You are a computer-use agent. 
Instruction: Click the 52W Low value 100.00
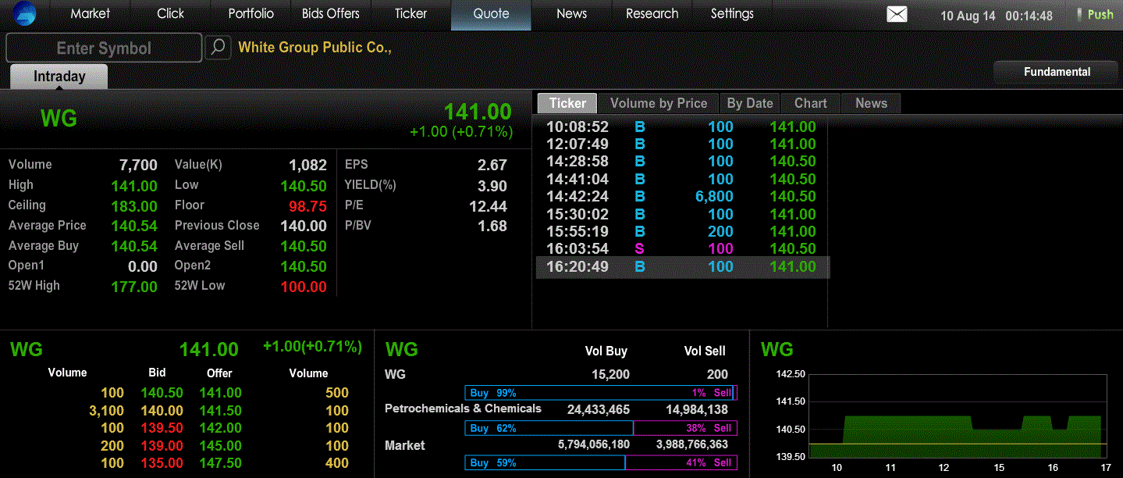coord(304,287)
